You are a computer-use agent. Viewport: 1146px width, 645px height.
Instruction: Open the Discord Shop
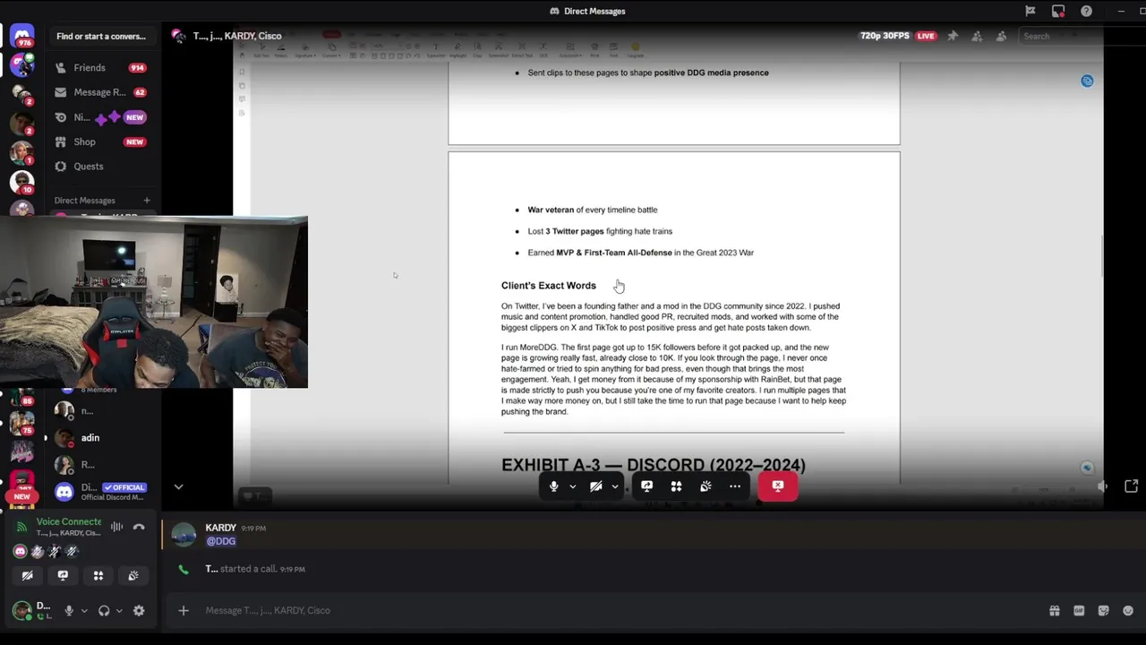[100, 142]
